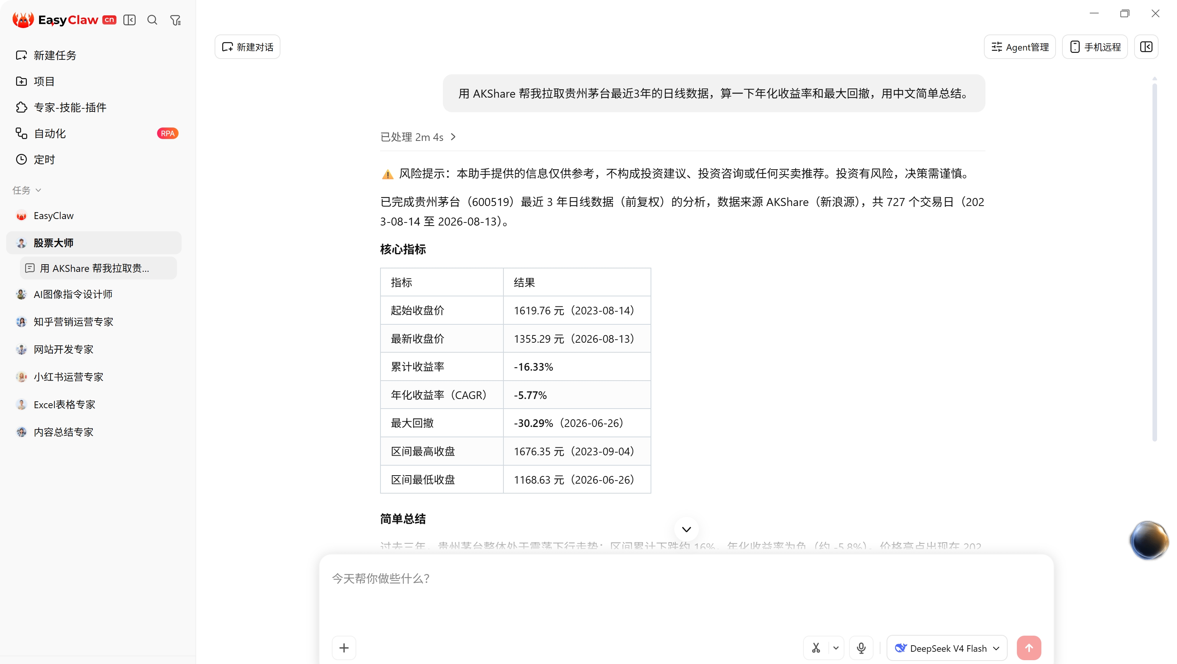Click the cn badge beside EasyClaw
The width and height of the screenshot is (1177, 664).
click(109, 20)
